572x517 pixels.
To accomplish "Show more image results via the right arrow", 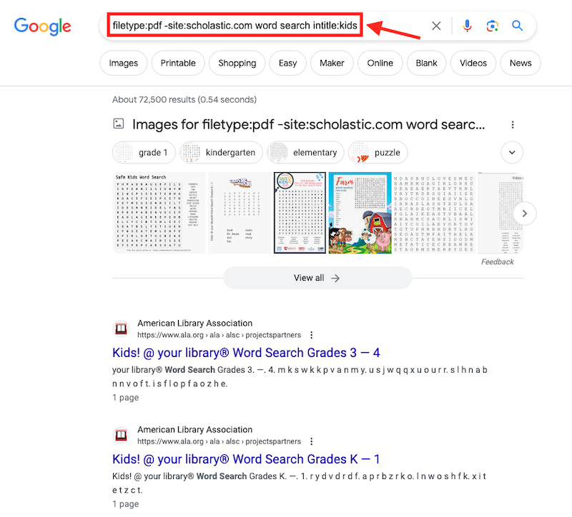I will 524,213.
